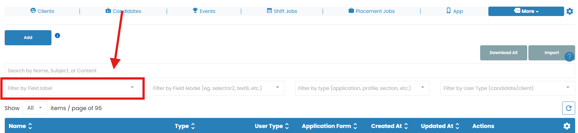
Task: Click the blue info icon beside Add
Action: (57, 36)
